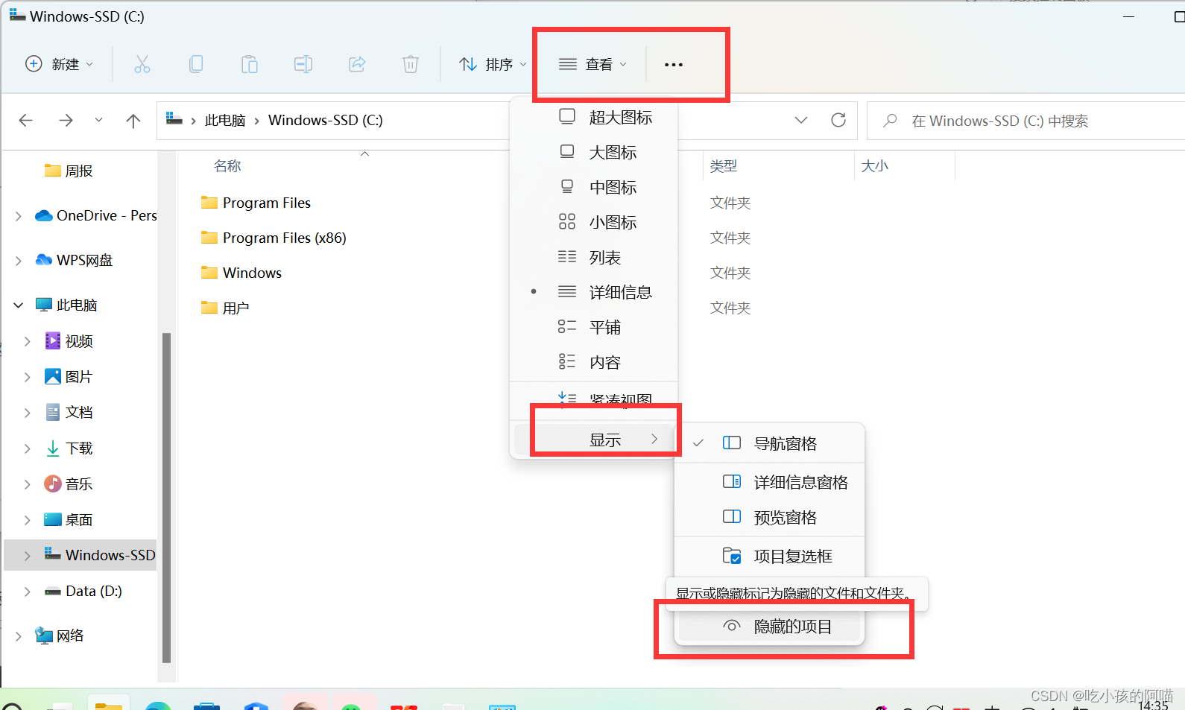The height and width of the screenshot is (710, 1185).
Task: Click the 网络 network icon
Action: coord(44,635)
